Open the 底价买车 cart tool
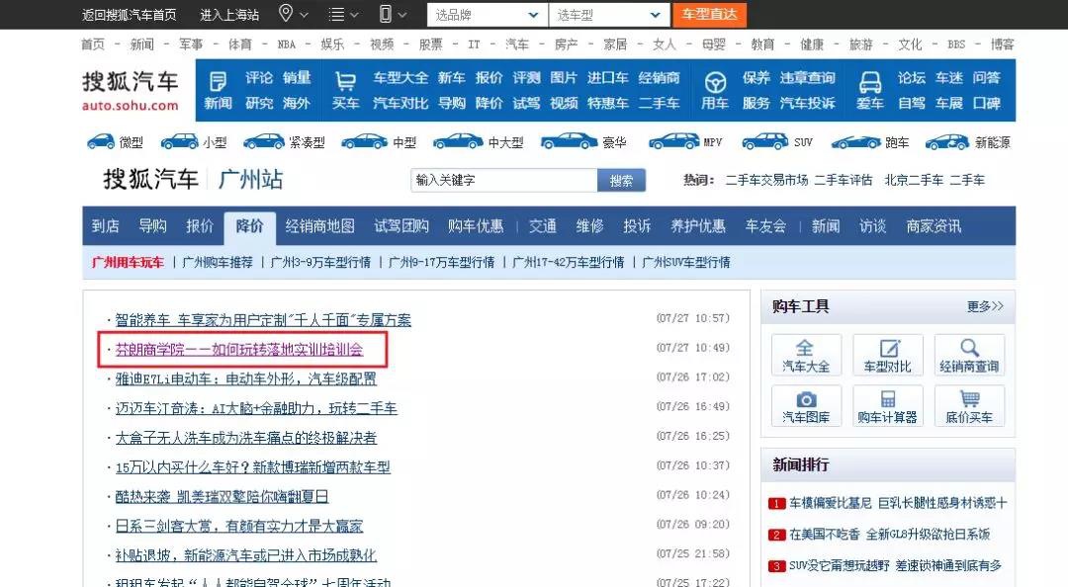1068x587 pixels. [x=969, y=406]
